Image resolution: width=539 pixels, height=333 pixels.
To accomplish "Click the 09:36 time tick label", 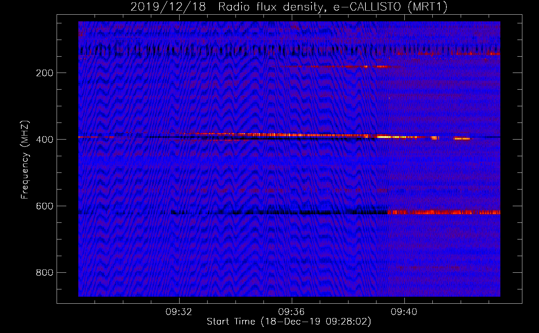I will [291, 312].
